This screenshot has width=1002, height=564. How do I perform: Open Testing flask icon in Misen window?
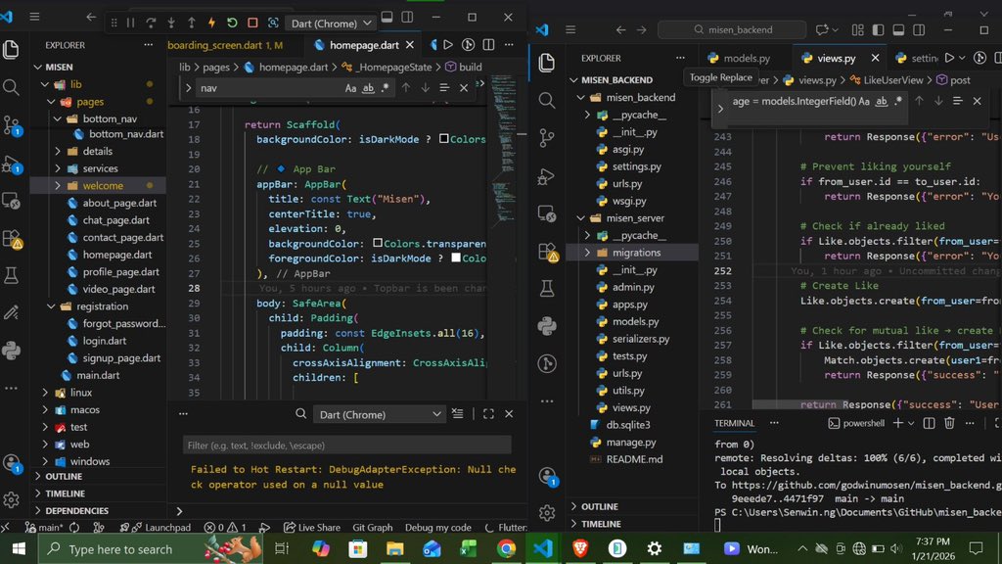[x=11, y=275]
